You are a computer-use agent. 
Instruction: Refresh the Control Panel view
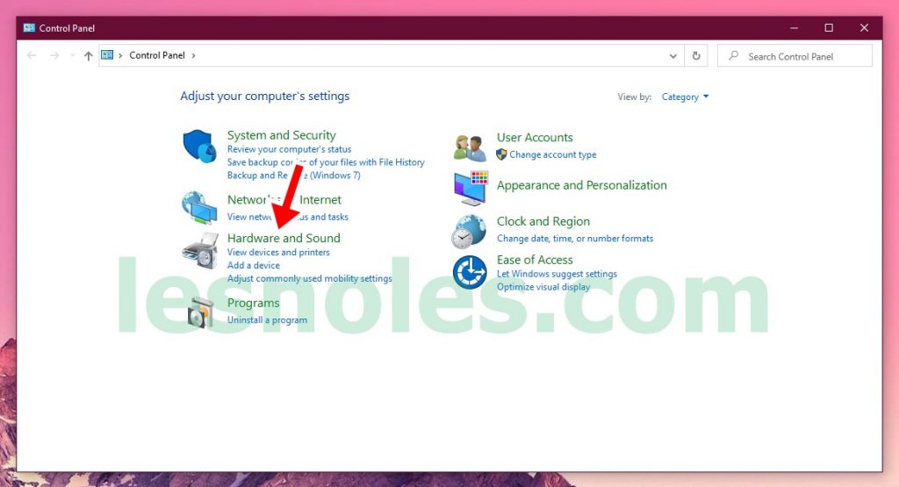click(696, 55)
